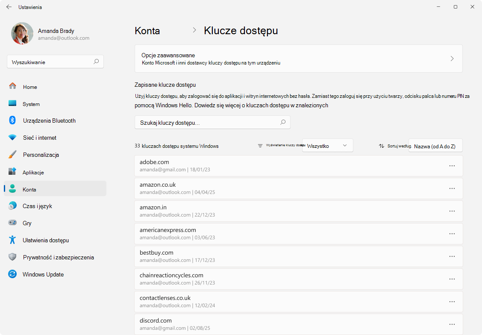The image size is (482, 335).
Task: Click passkey search magnifier icon
Action: pos(283,122)
